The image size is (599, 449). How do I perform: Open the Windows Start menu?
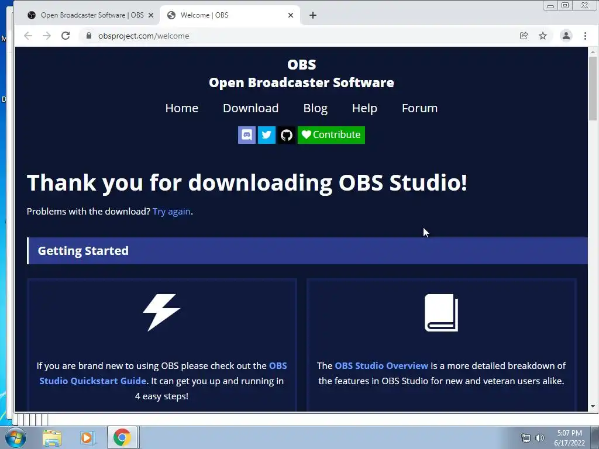[16, 437]
